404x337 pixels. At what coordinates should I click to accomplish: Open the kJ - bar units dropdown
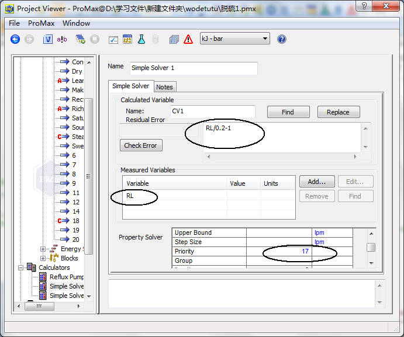[x=235, y=39]
